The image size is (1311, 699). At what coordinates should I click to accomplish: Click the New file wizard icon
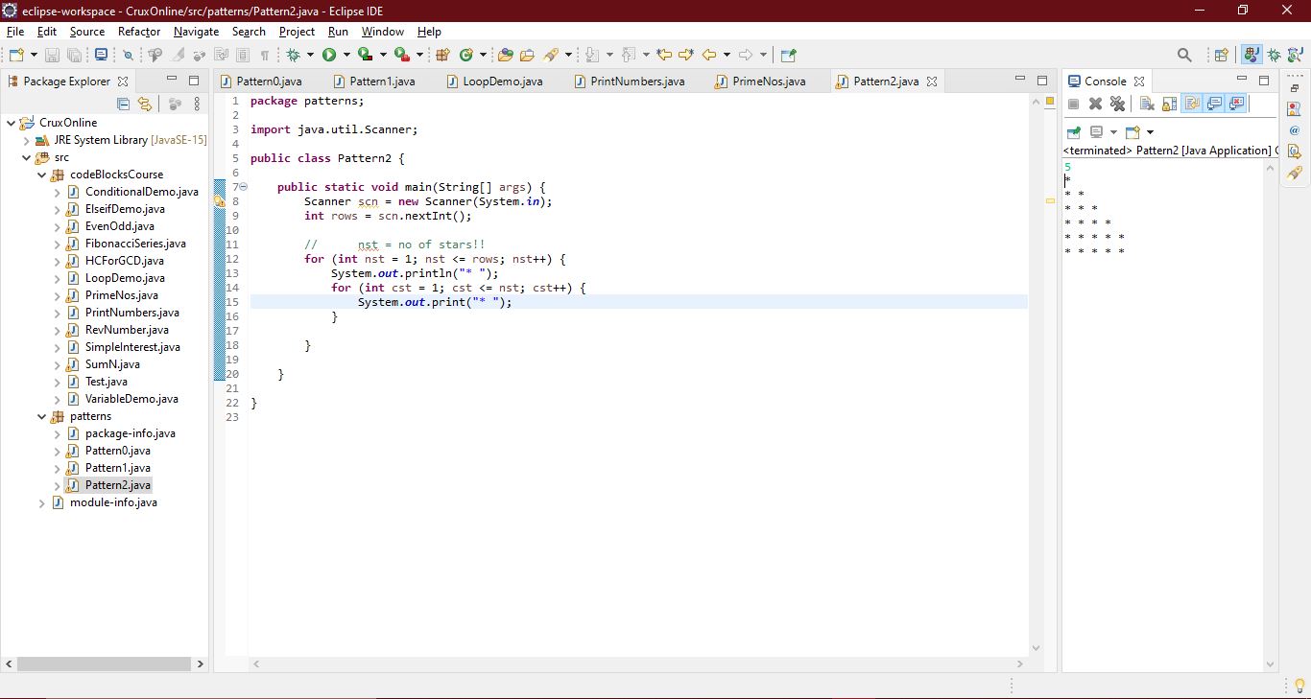coord(17,55)
